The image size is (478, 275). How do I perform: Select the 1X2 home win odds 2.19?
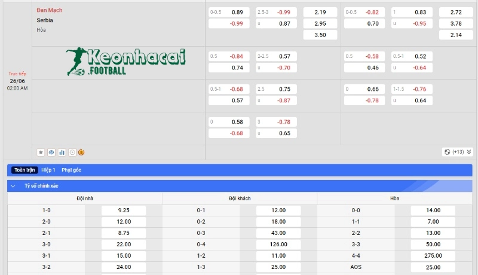320,12
